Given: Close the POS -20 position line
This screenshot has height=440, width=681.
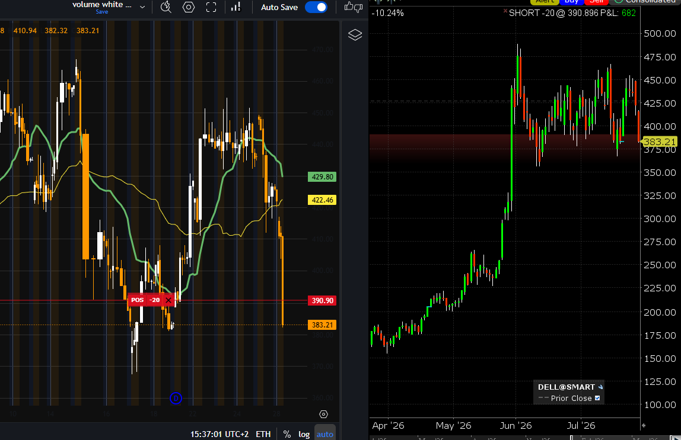Looking at the screenshot, I should pyautogui.click(x=168, y=300).
